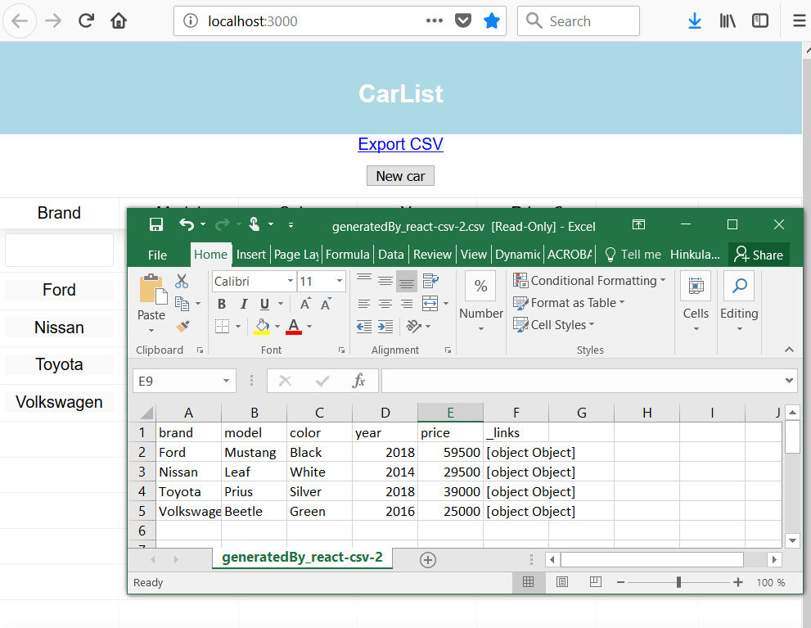The width and height of the screenshot is (811, 628).
Task: Click the Borders icon
Action: click(x=222, y=326)
